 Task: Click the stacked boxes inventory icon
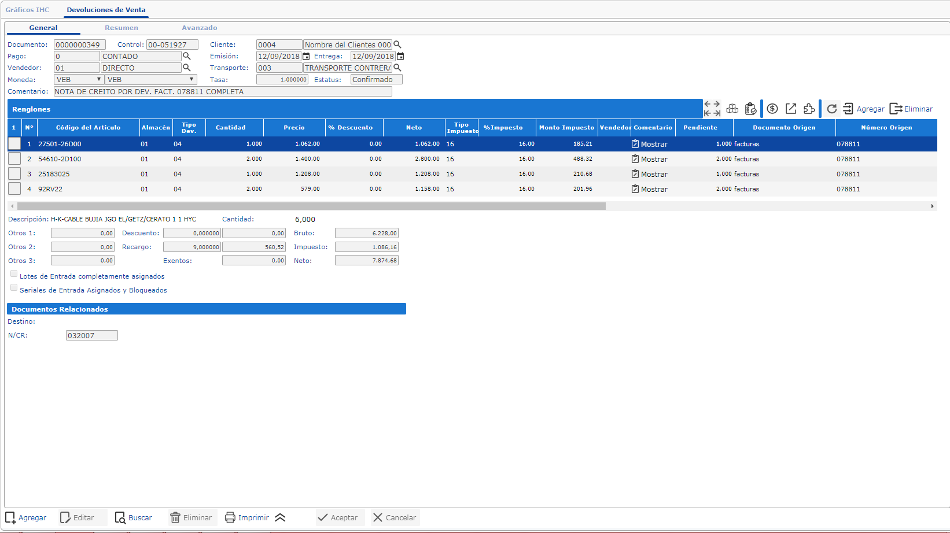(x=732, y=109)
